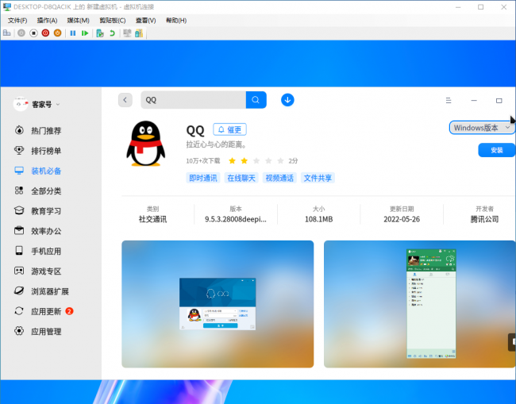The height and width of the screenshot is (404, 516).
Task: Click the Checkpoint toolbar icon
Action: (100, 33)
